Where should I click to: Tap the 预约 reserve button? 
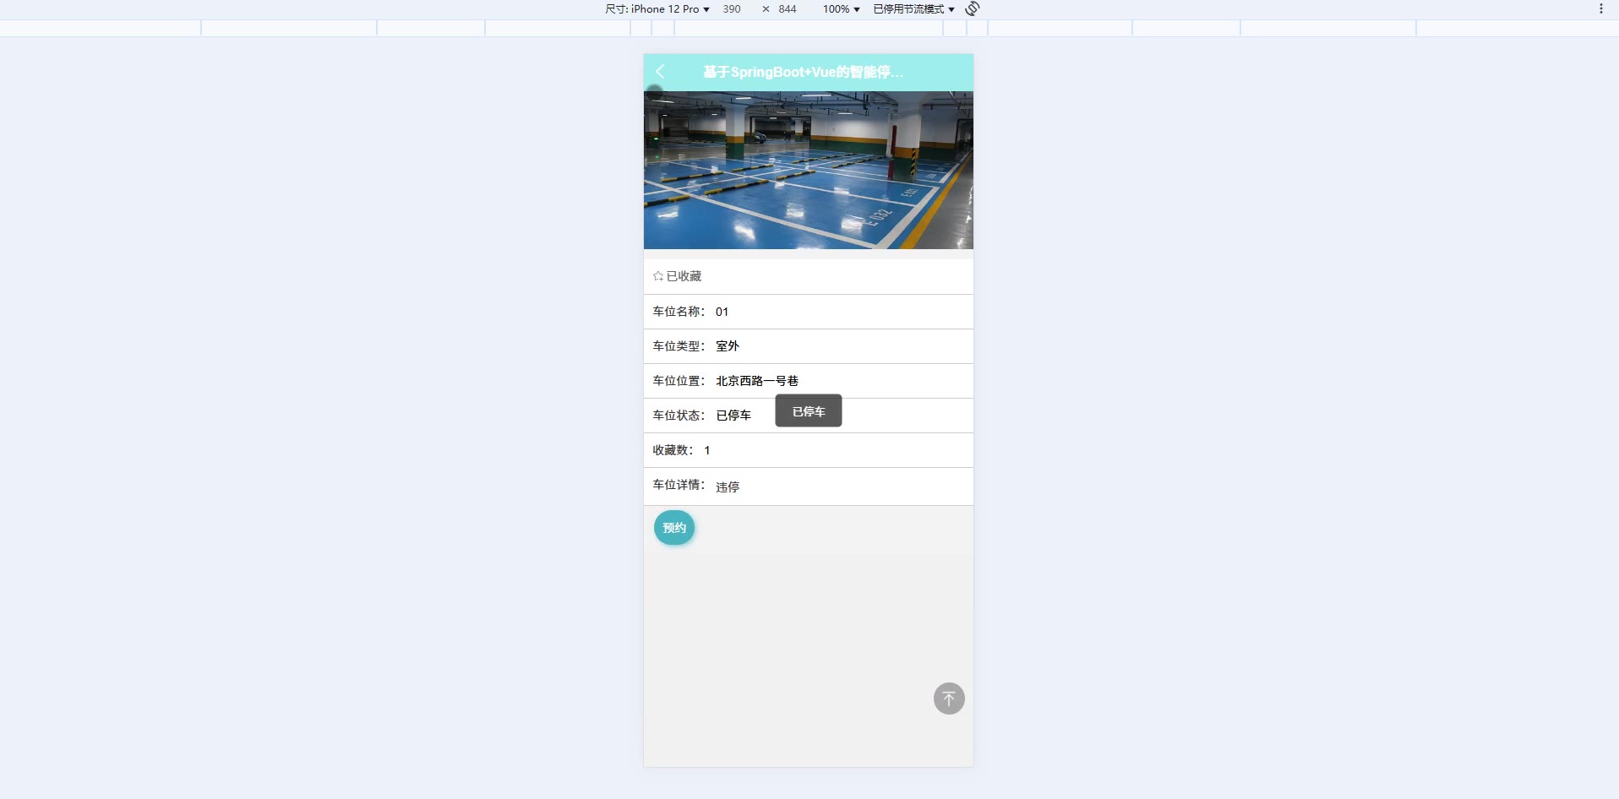pyautogui.click(x=674, y=528)
